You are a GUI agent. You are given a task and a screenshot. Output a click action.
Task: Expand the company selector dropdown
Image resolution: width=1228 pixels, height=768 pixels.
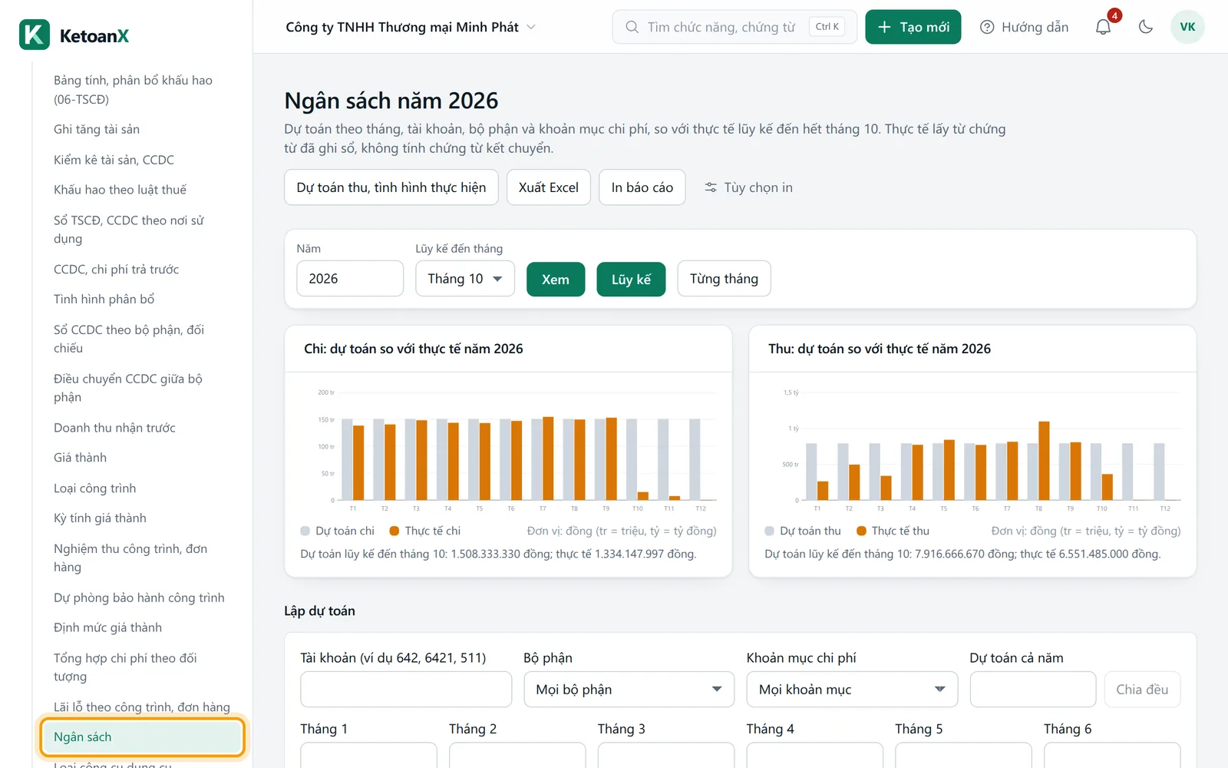tap(411, 27)
